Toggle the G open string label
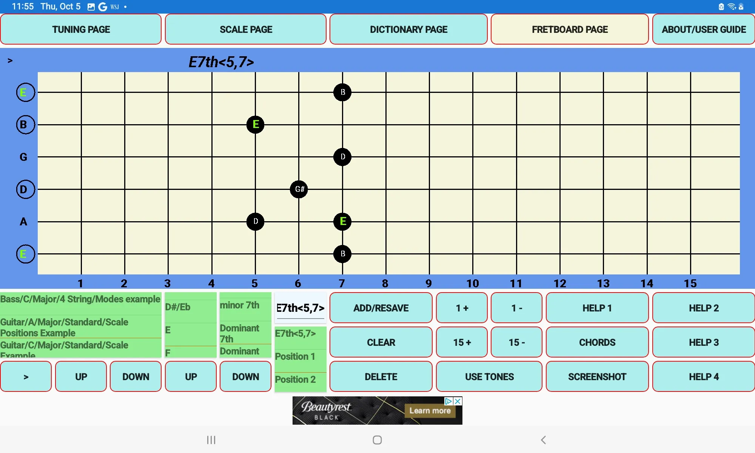This screenshot has height=453, width=755. click(23, 157)
